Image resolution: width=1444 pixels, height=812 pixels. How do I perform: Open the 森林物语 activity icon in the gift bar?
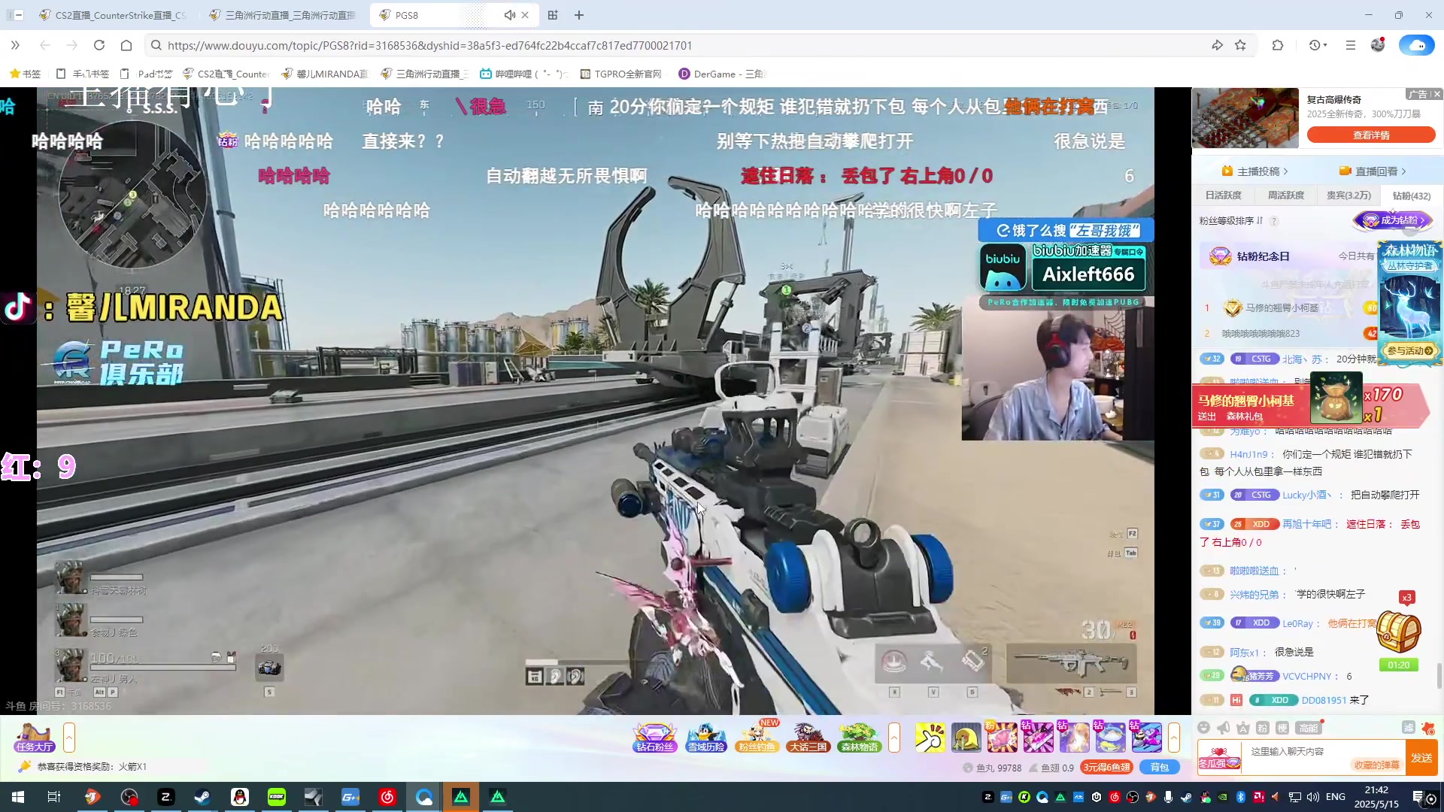(x=859, y=738)
